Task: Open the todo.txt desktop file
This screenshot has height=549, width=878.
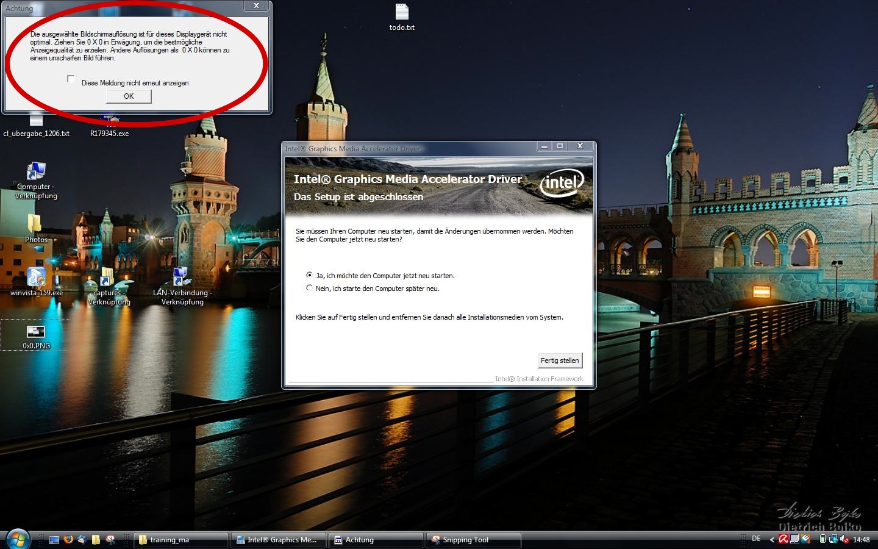Action: (x=402, y=17)
